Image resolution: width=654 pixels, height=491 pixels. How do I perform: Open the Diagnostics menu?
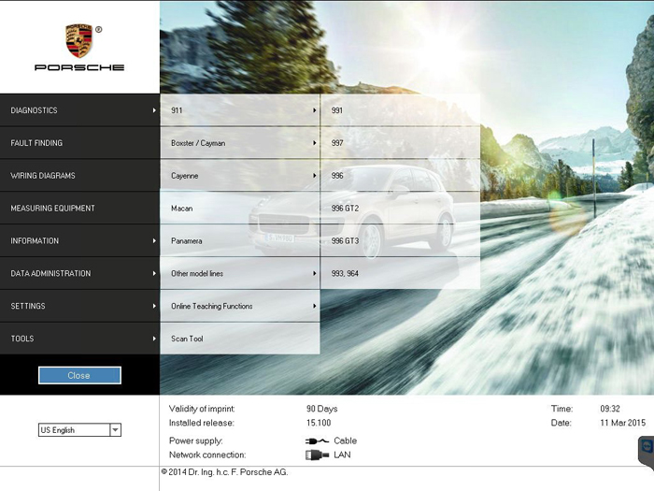[x=79, y=110]
